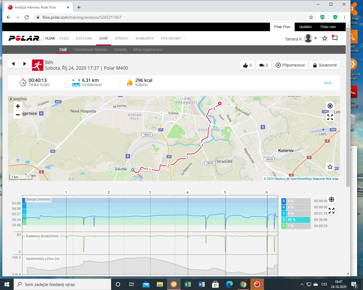363x290 pixels.
Task: Click the Připomenout button
Action: point(290,65)
